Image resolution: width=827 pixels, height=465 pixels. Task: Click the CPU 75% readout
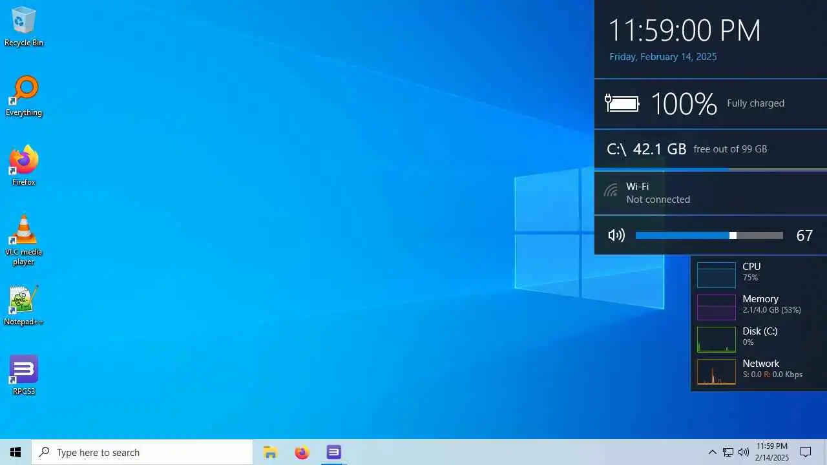tap(750, 278)
